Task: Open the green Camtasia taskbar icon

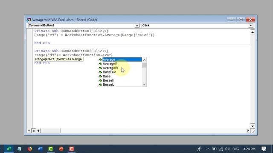Action: pos(51,149)
